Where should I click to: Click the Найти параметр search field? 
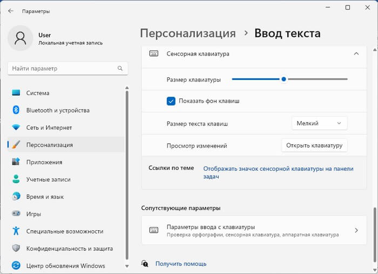pyautogui.click(x=67, y=68)
